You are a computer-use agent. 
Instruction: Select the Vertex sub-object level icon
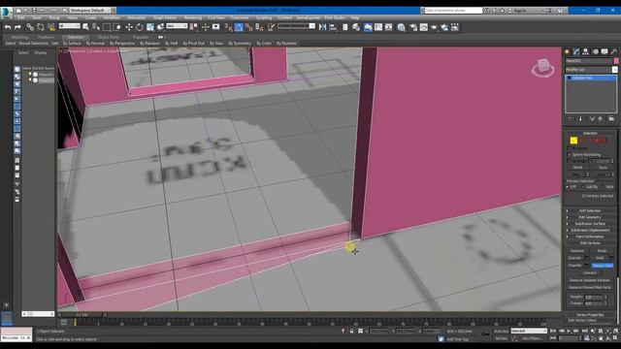point(573,140)
